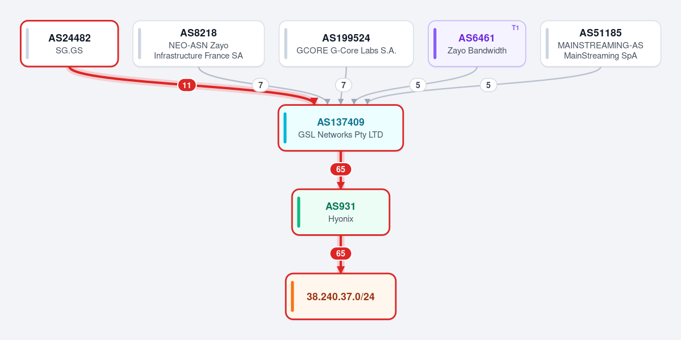Click the teal bar on AS137409 node
The height and width of the screenshot is (340, 681).
[x=285, y=128]
